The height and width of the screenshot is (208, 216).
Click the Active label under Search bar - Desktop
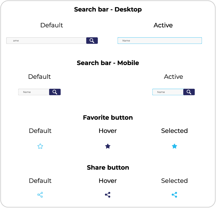tap(163, 25)
